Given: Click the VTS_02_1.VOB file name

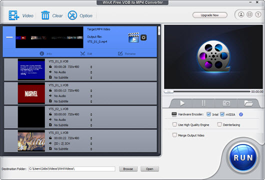Looking at the screenshot, I should pos(58,109).
